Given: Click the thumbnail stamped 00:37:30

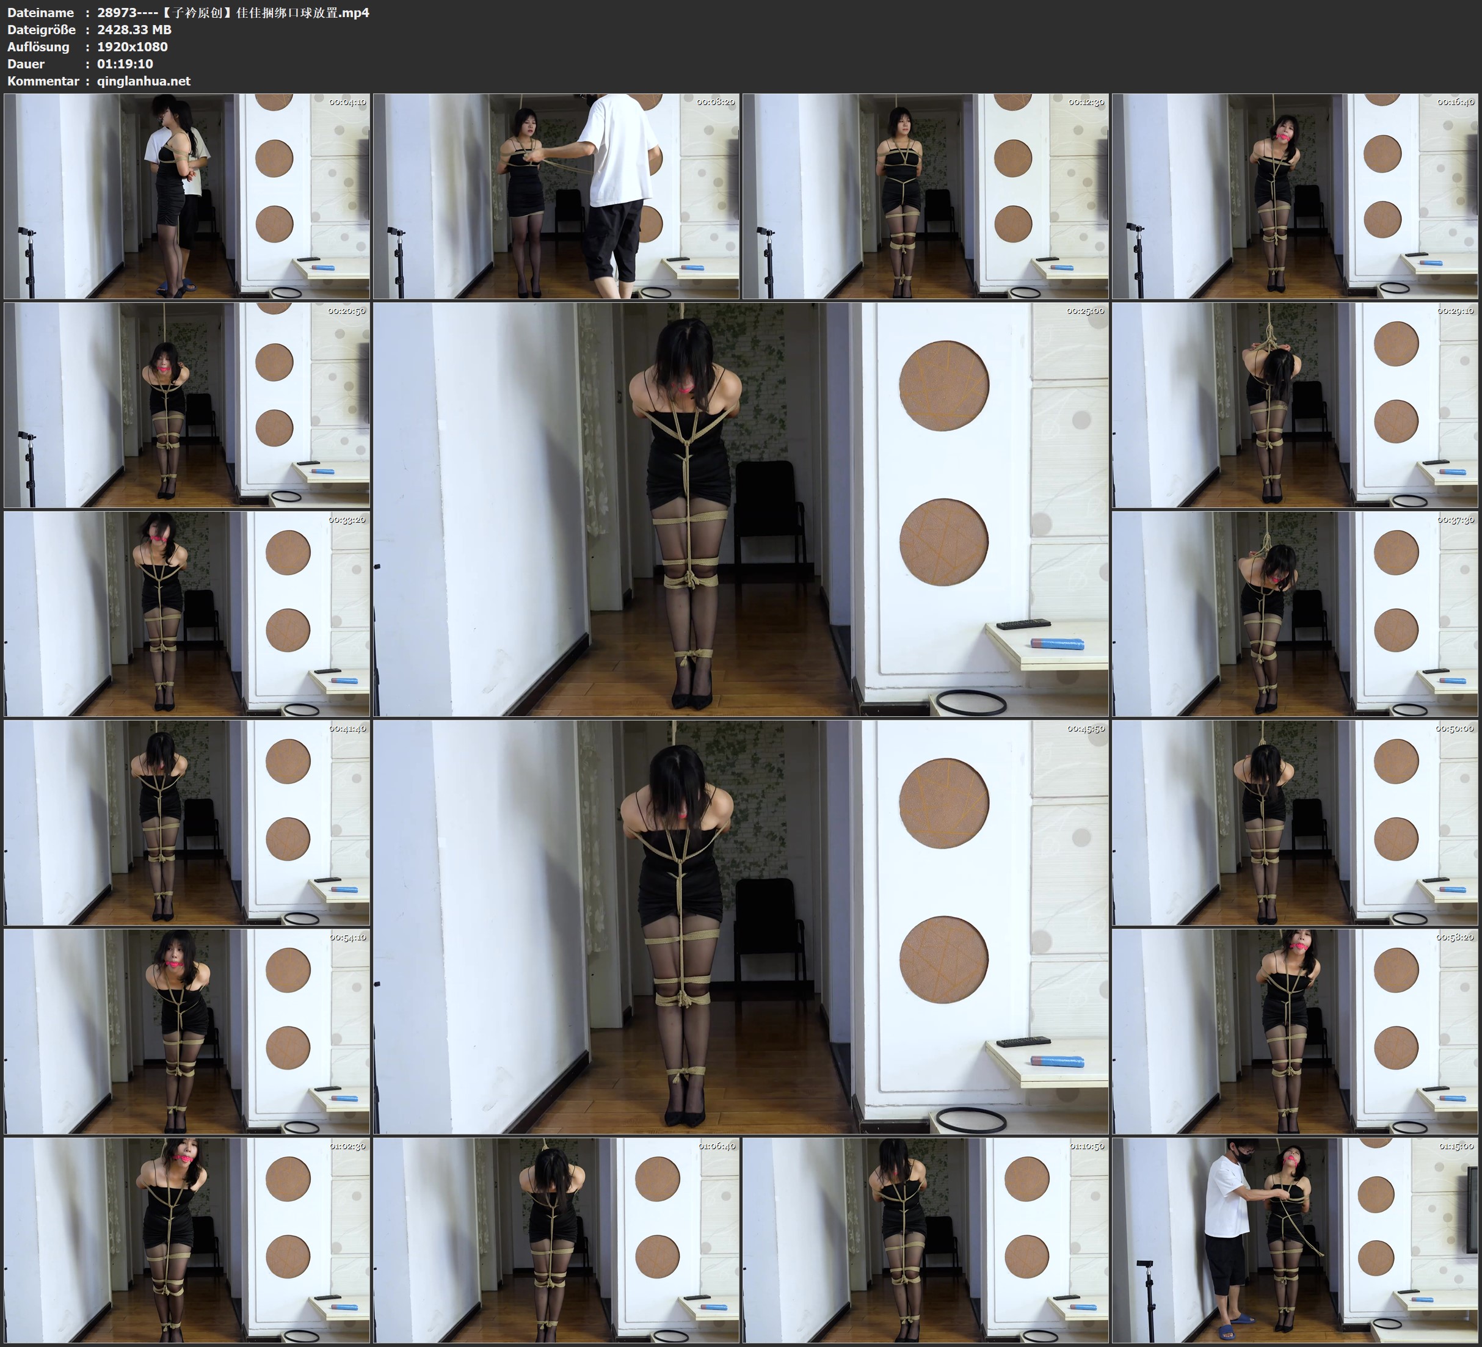Looking at the screenshot, I should click(x=1295, y=613).
